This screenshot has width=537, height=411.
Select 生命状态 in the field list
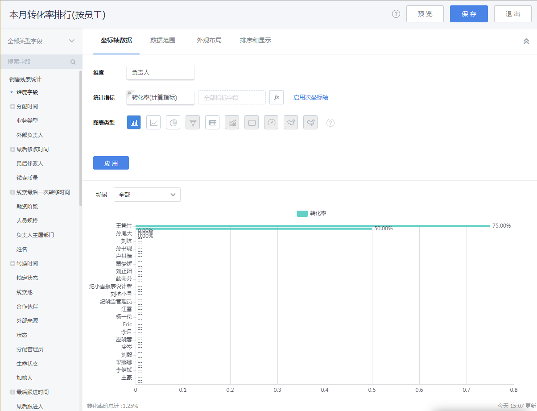[27, 363]
